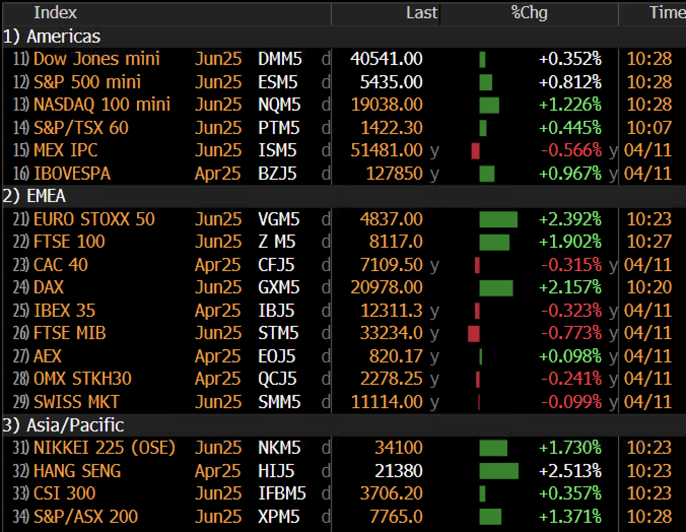686x532 pixels.
Task: Click ticker Z M5
Action: tap(277, 242)
